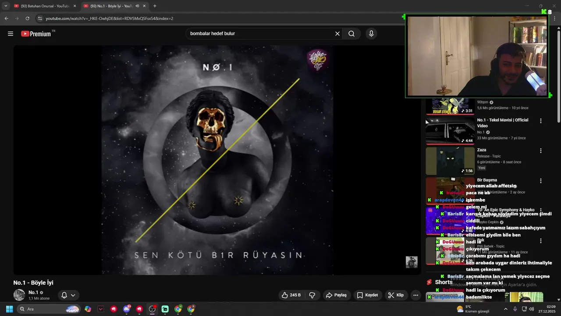This screenshot has width=561, height=316.
Task: Open No.1 channel avatar
Action: (x=19, y=295)
